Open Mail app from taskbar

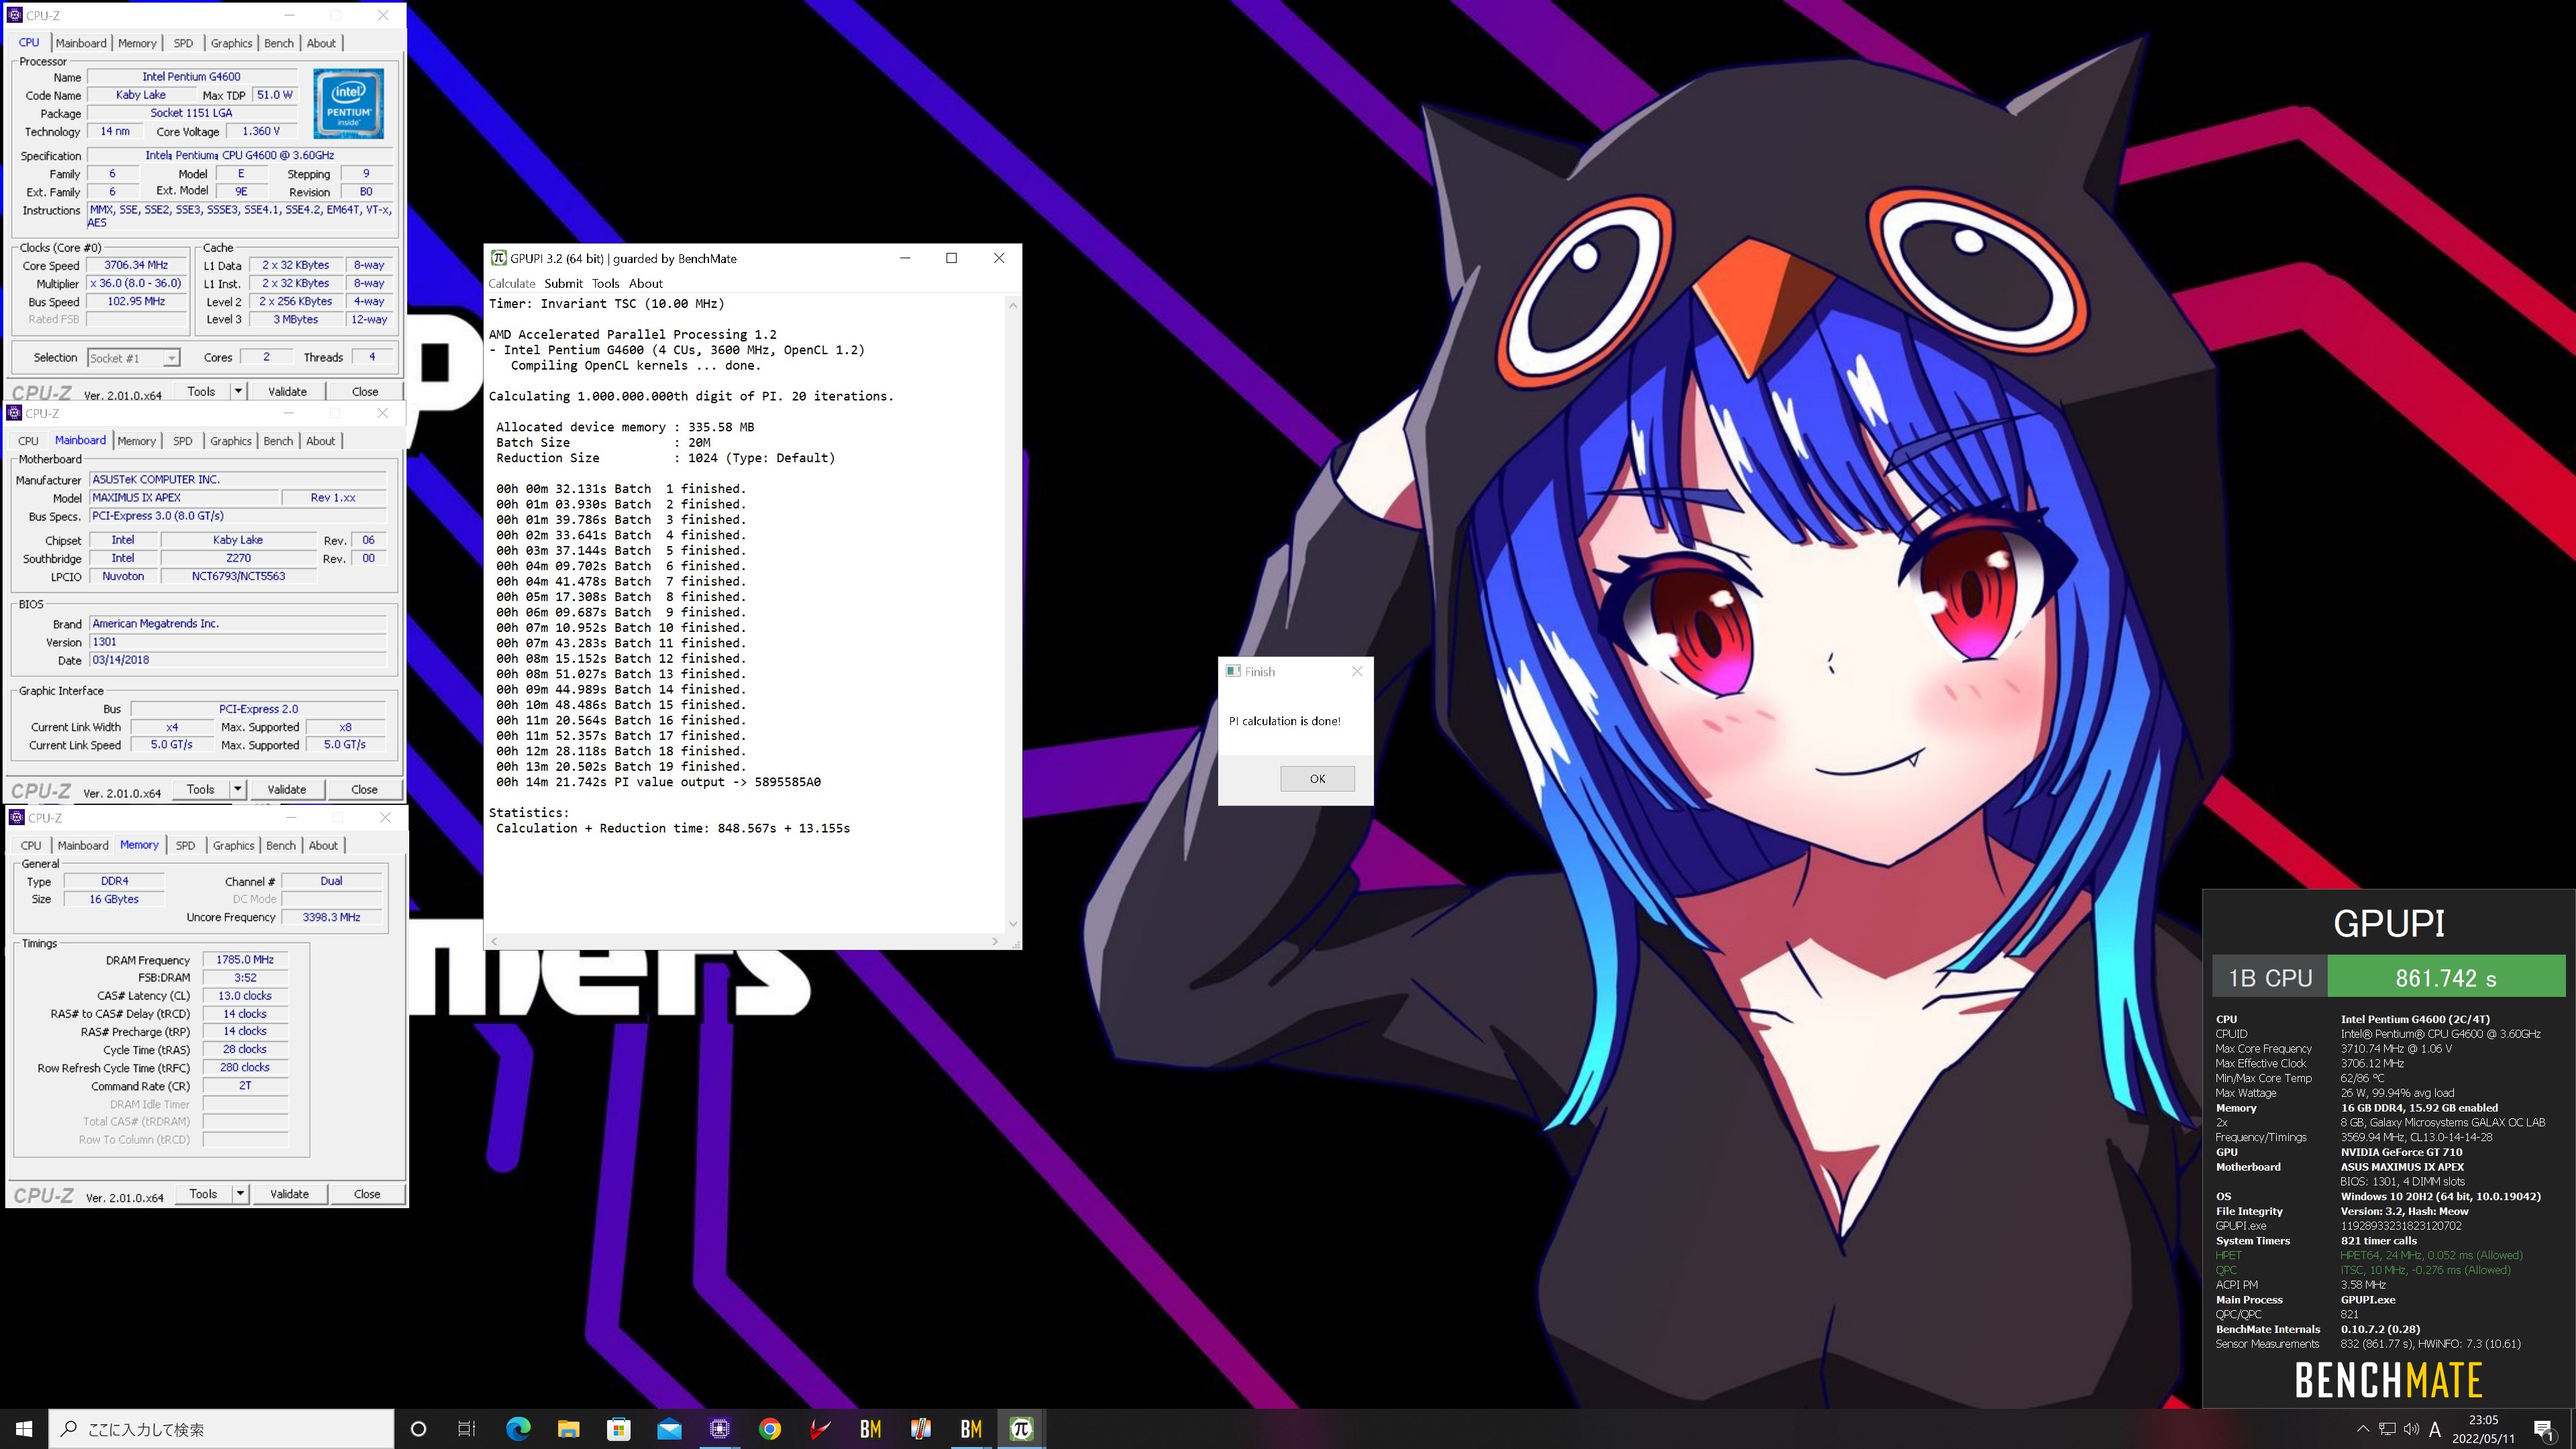(x=669, y=1429)
